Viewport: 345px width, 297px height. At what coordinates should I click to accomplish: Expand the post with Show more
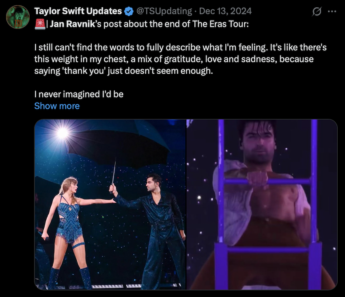tap(57, 106)
